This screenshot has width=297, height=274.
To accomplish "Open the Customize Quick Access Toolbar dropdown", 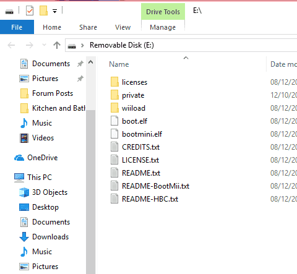I will tap(54, 11).
